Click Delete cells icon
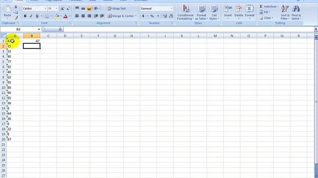 (x=238, y=8)
